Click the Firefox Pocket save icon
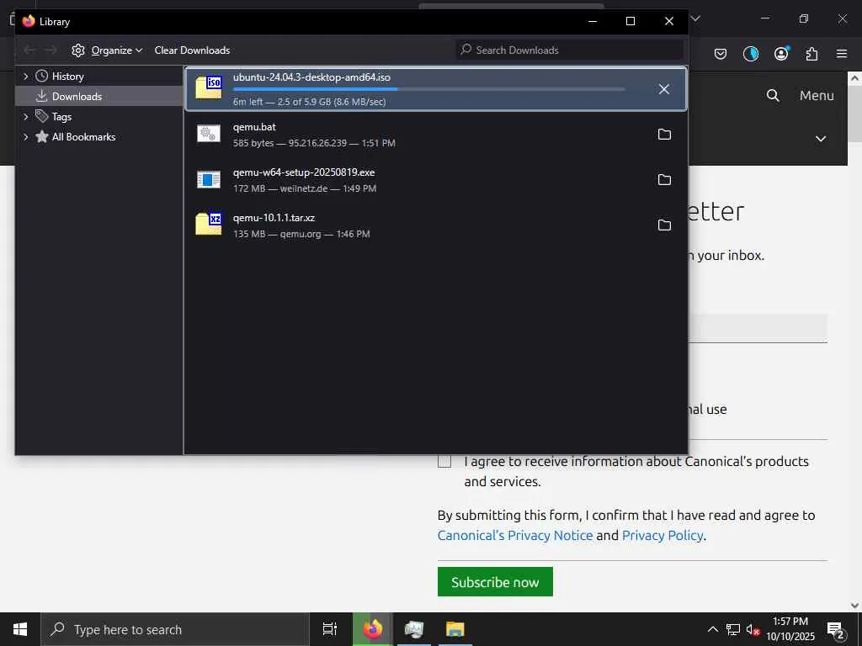The height and width of the screenshot is (646, 862). (721, 53)
